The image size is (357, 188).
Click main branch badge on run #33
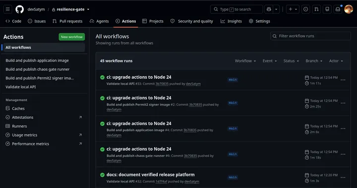click(233, 80)
